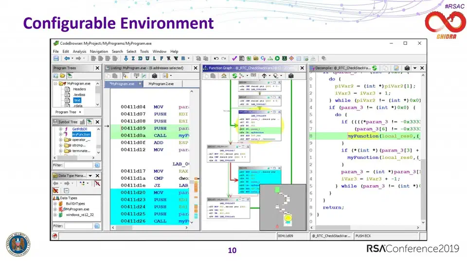Image resolution: width=467 pixels, height=261 pixels.
Task: Expand the windows_vs12_32 archive node
Action: (x=55, y=214)
